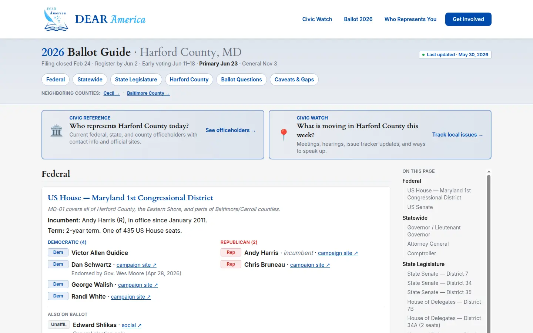
Task: Jump to US House Maryland 1st in sidebar
Action: (x=439, y=194)
